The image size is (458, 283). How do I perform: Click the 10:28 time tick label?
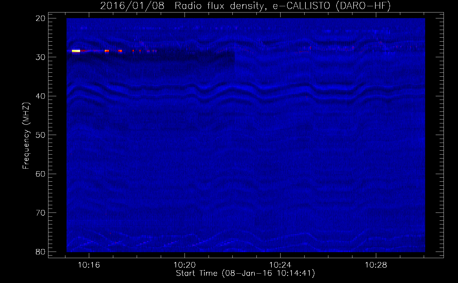pos(376,265)
